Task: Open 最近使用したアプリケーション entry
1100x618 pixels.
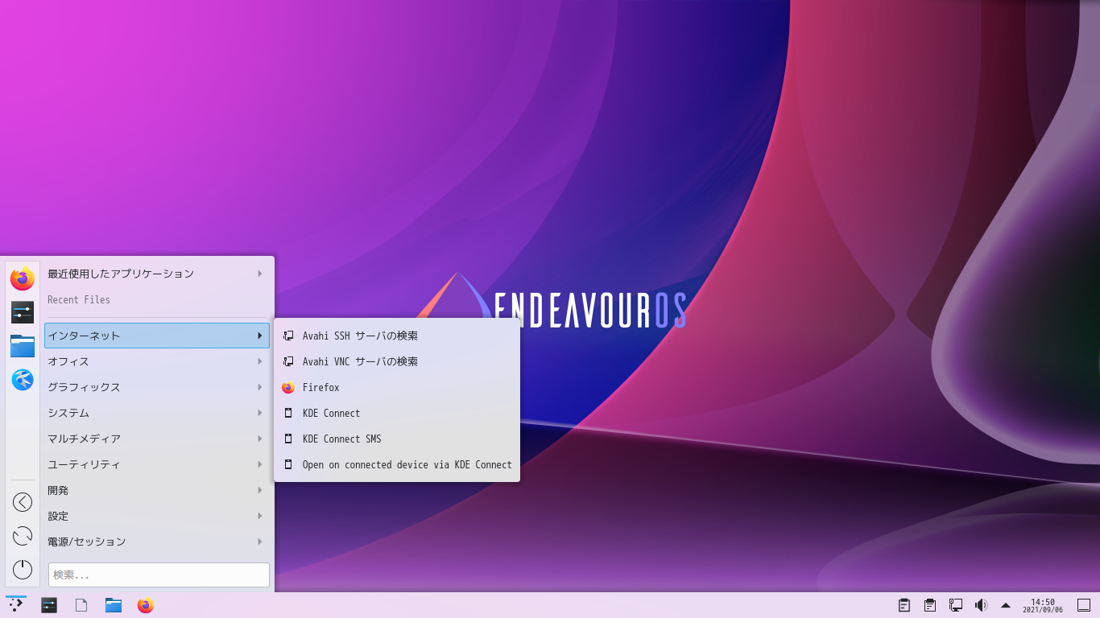Action: coord(157,274)
